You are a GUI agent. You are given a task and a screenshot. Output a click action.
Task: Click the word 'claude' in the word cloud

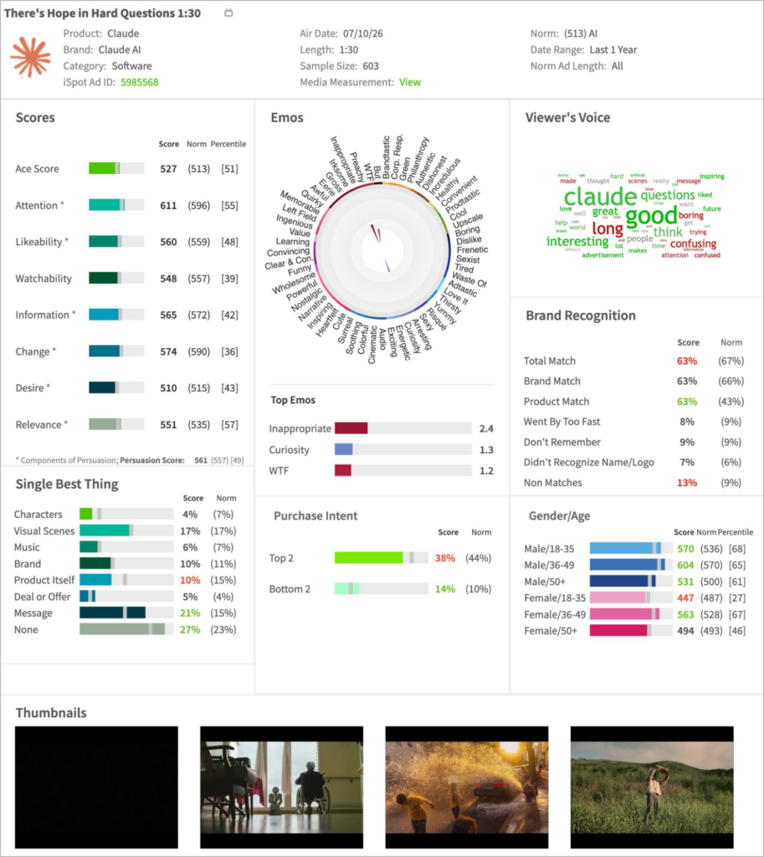[x=600, y=196]
